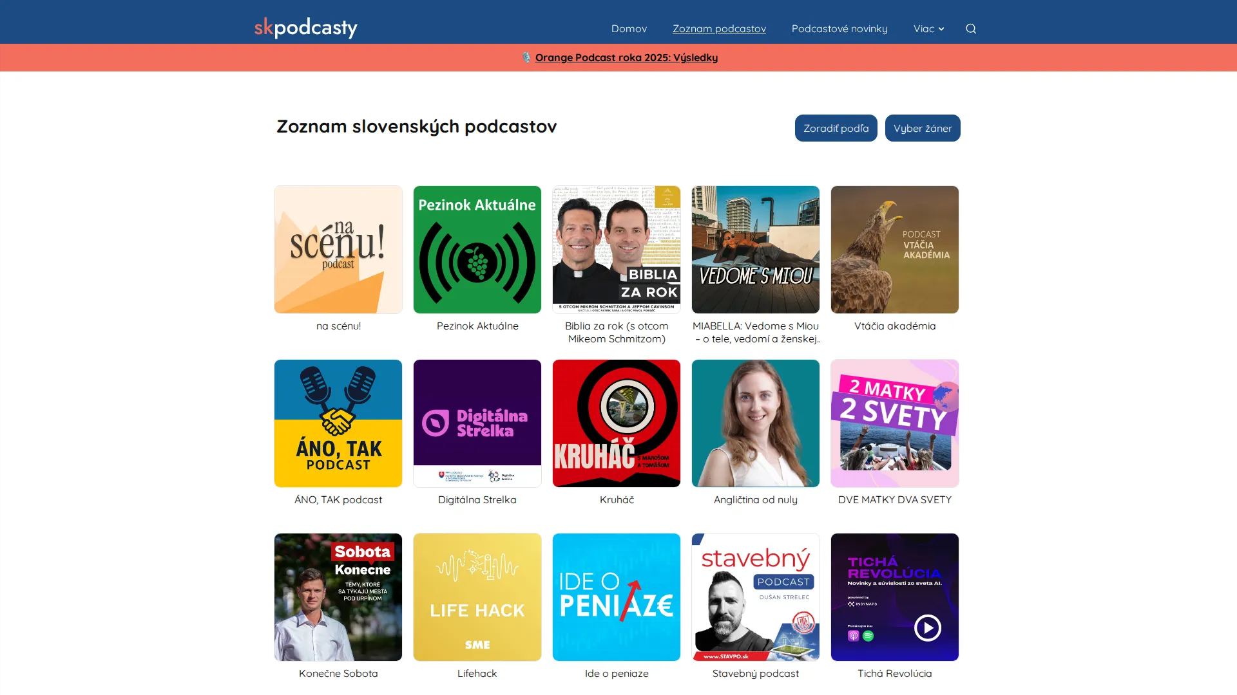The height and width of the screenshot is (695, 1237).
Task: Open the search magnifier icon
Action: [971, 28]
